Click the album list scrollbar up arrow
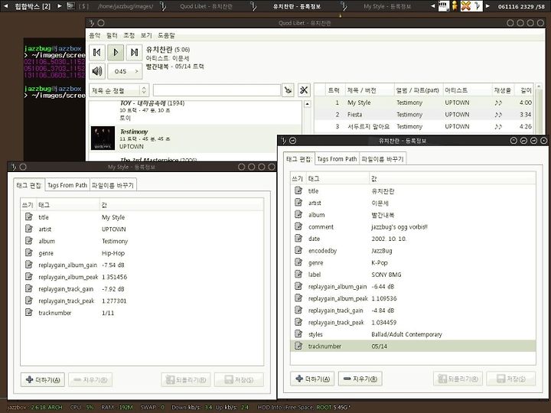This screenshot has width=551, height=413. tap(308, 104)
